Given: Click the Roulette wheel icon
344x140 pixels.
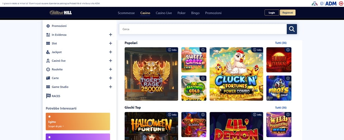Looking at the screenshot, I should click(x=48, y=69).
